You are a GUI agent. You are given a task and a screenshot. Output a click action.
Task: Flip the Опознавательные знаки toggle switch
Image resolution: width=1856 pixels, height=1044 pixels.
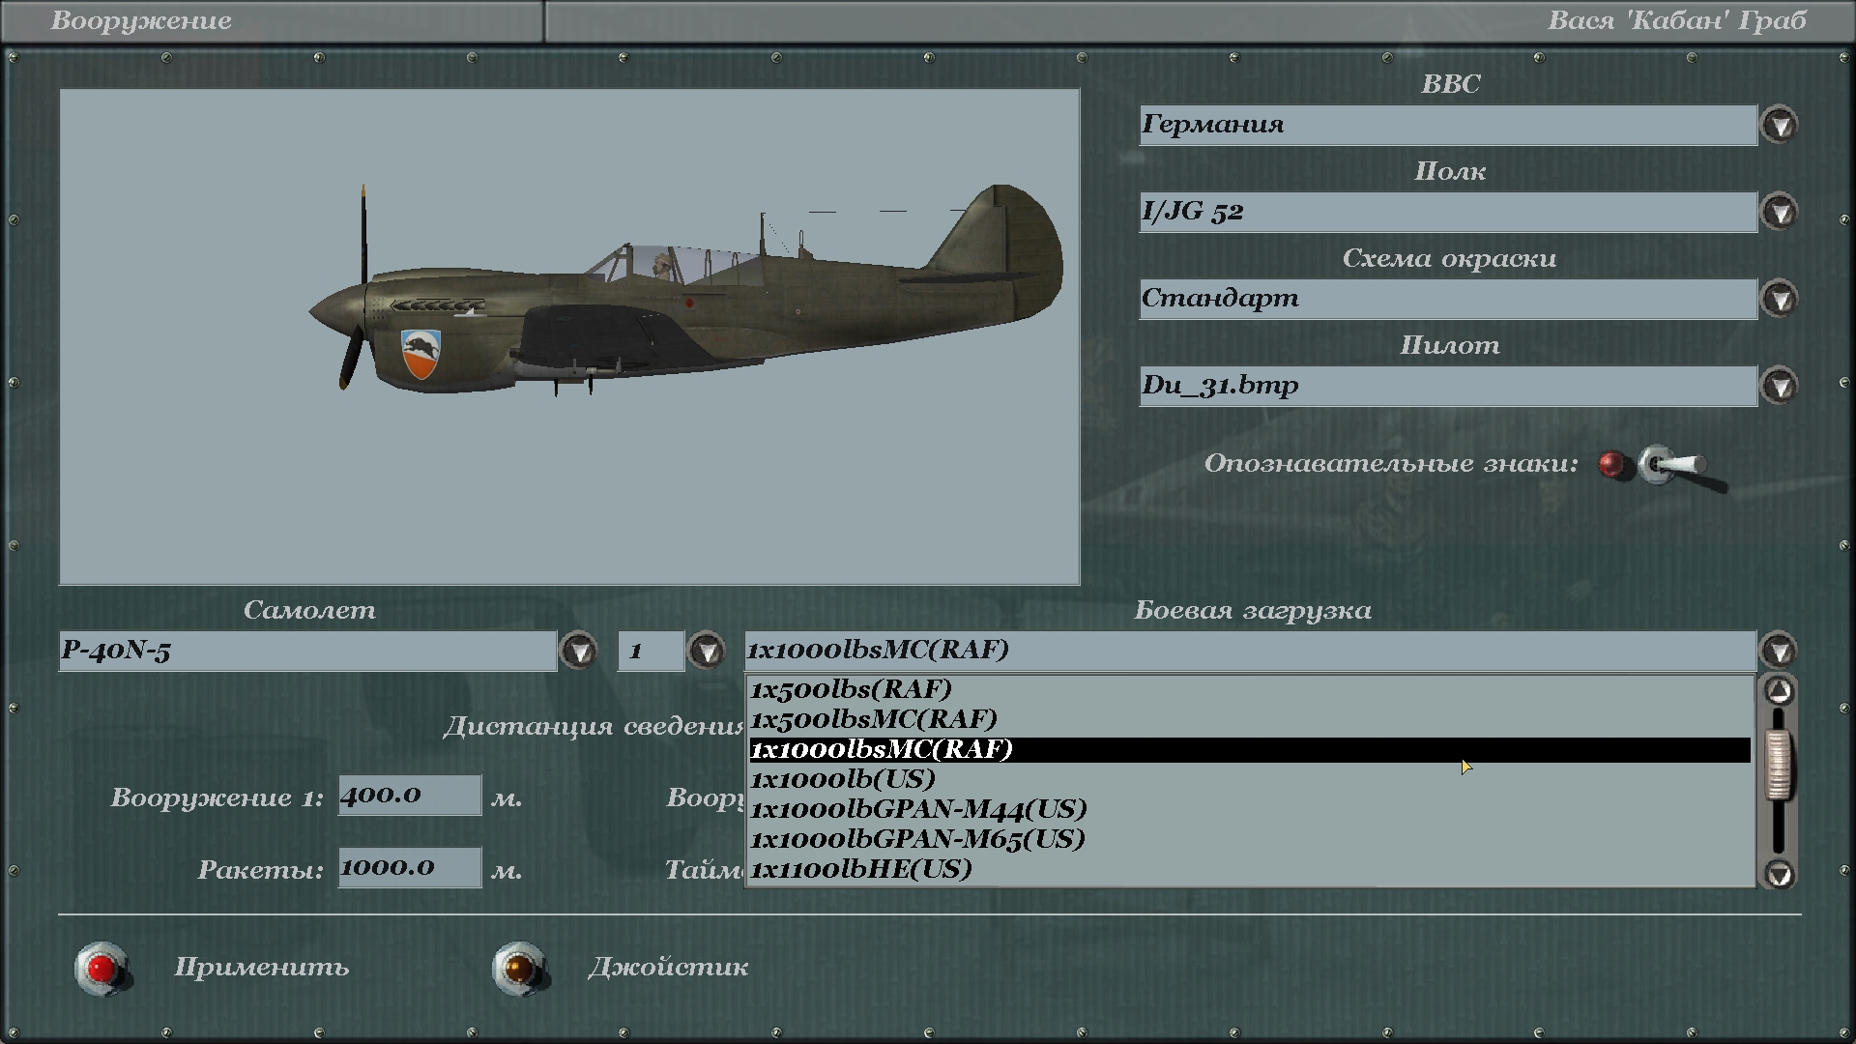[1670, 467]
